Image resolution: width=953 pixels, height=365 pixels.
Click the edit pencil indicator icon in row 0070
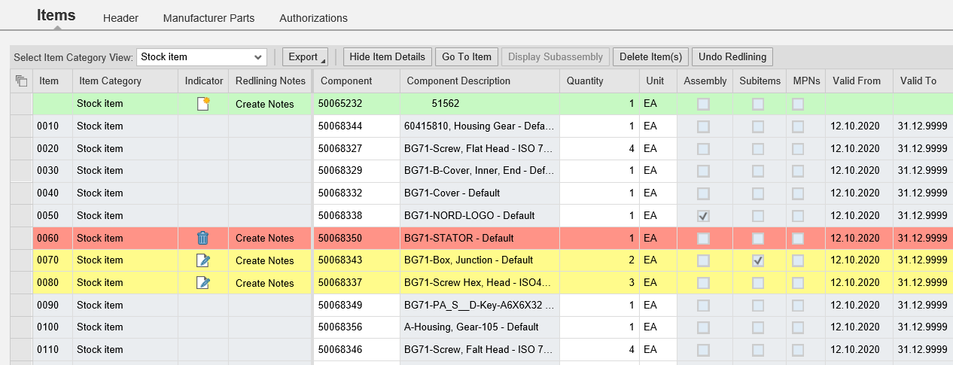click(x=202, y=260)
